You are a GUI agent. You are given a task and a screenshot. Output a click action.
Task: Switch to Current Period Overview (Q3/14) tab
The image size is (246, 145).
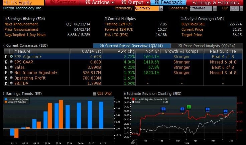[x=132, y=46]
